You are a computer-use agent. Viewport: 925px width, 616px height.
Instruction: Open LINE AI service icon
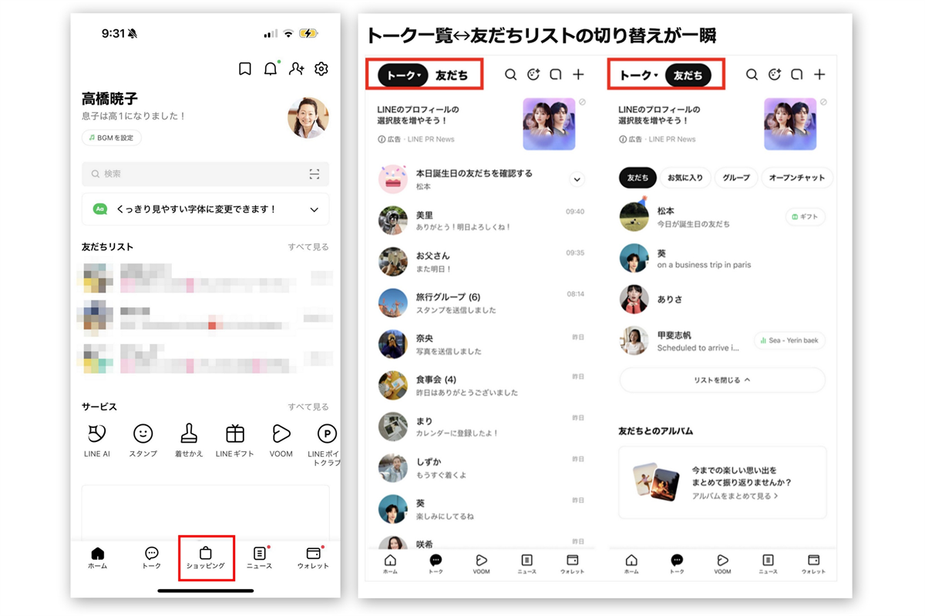pos(97,440)
